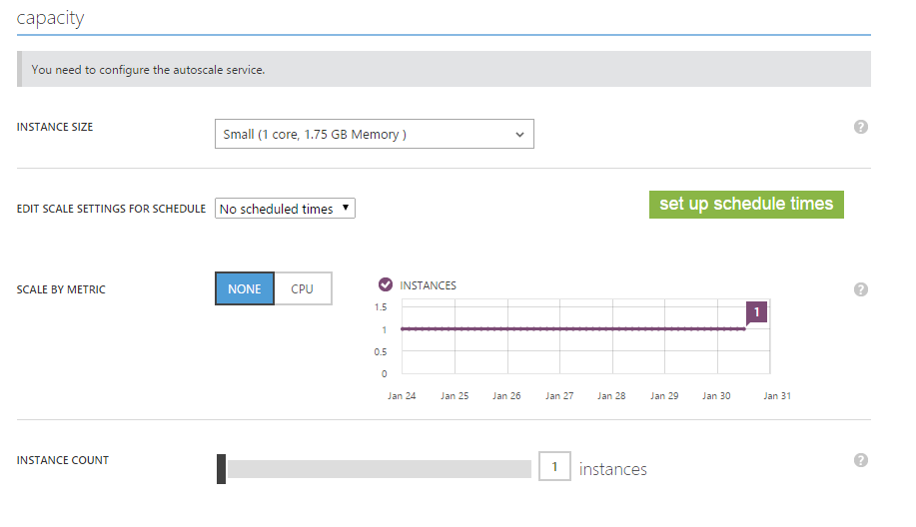
Task: Open the help icon for Scale by Metric
Action: pos(860,289)
